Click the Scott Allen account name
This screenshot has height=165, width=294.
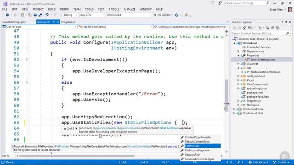click(x=276, y=9)
